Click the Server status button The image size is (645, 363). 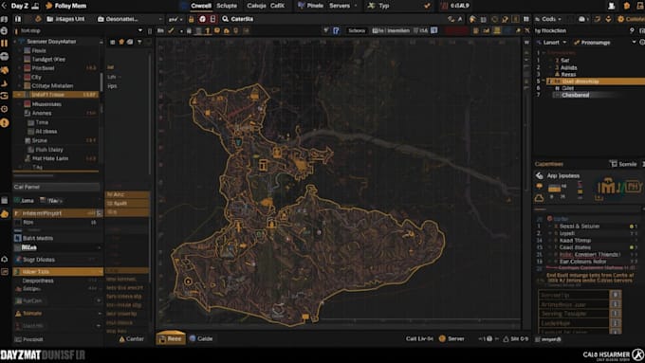[x=451, y=338]
